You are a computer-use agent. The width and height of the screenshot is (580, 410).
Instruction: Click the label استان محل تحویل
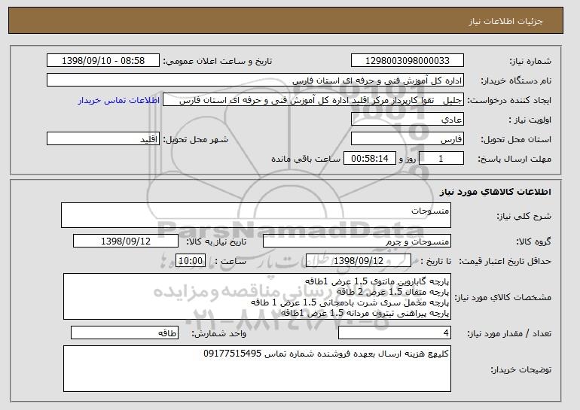pyautogui.click(x=516, y=139)
